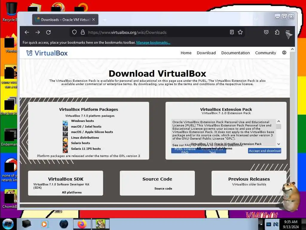Open the tracking protection shield icon
The image size is (306, 230).
click(74, 32)
